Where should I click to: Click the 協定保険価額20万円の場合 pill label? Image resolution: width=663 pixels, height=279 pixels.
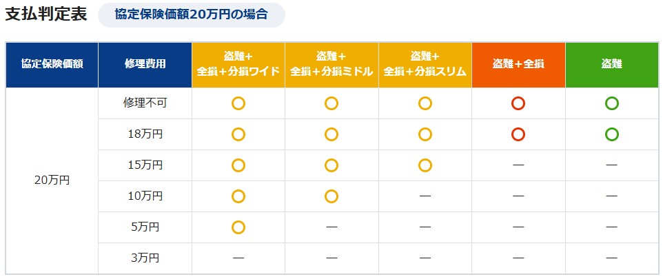coord(191,14)
